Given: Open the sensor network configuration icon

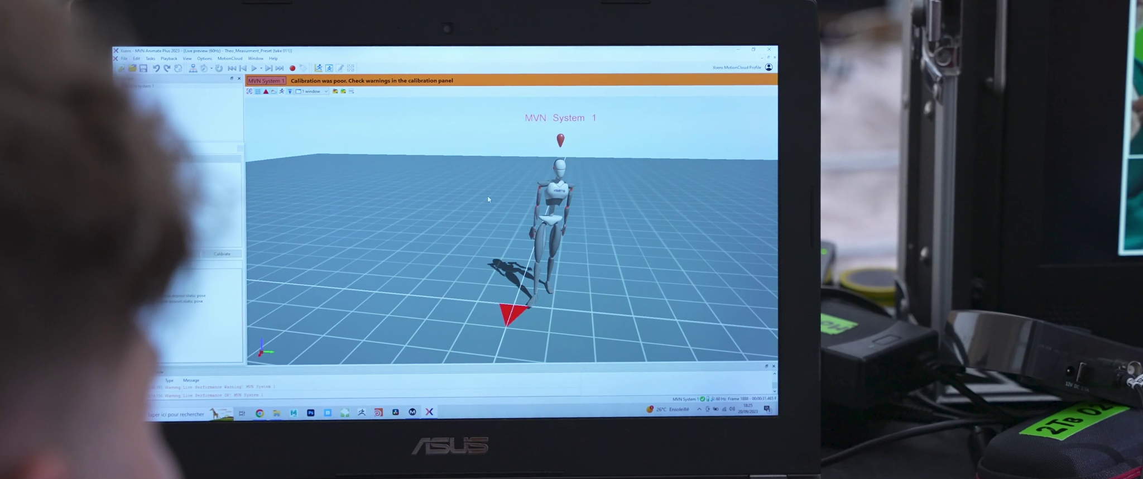Looking at the screenshot, I should click(x=193, y=68).
